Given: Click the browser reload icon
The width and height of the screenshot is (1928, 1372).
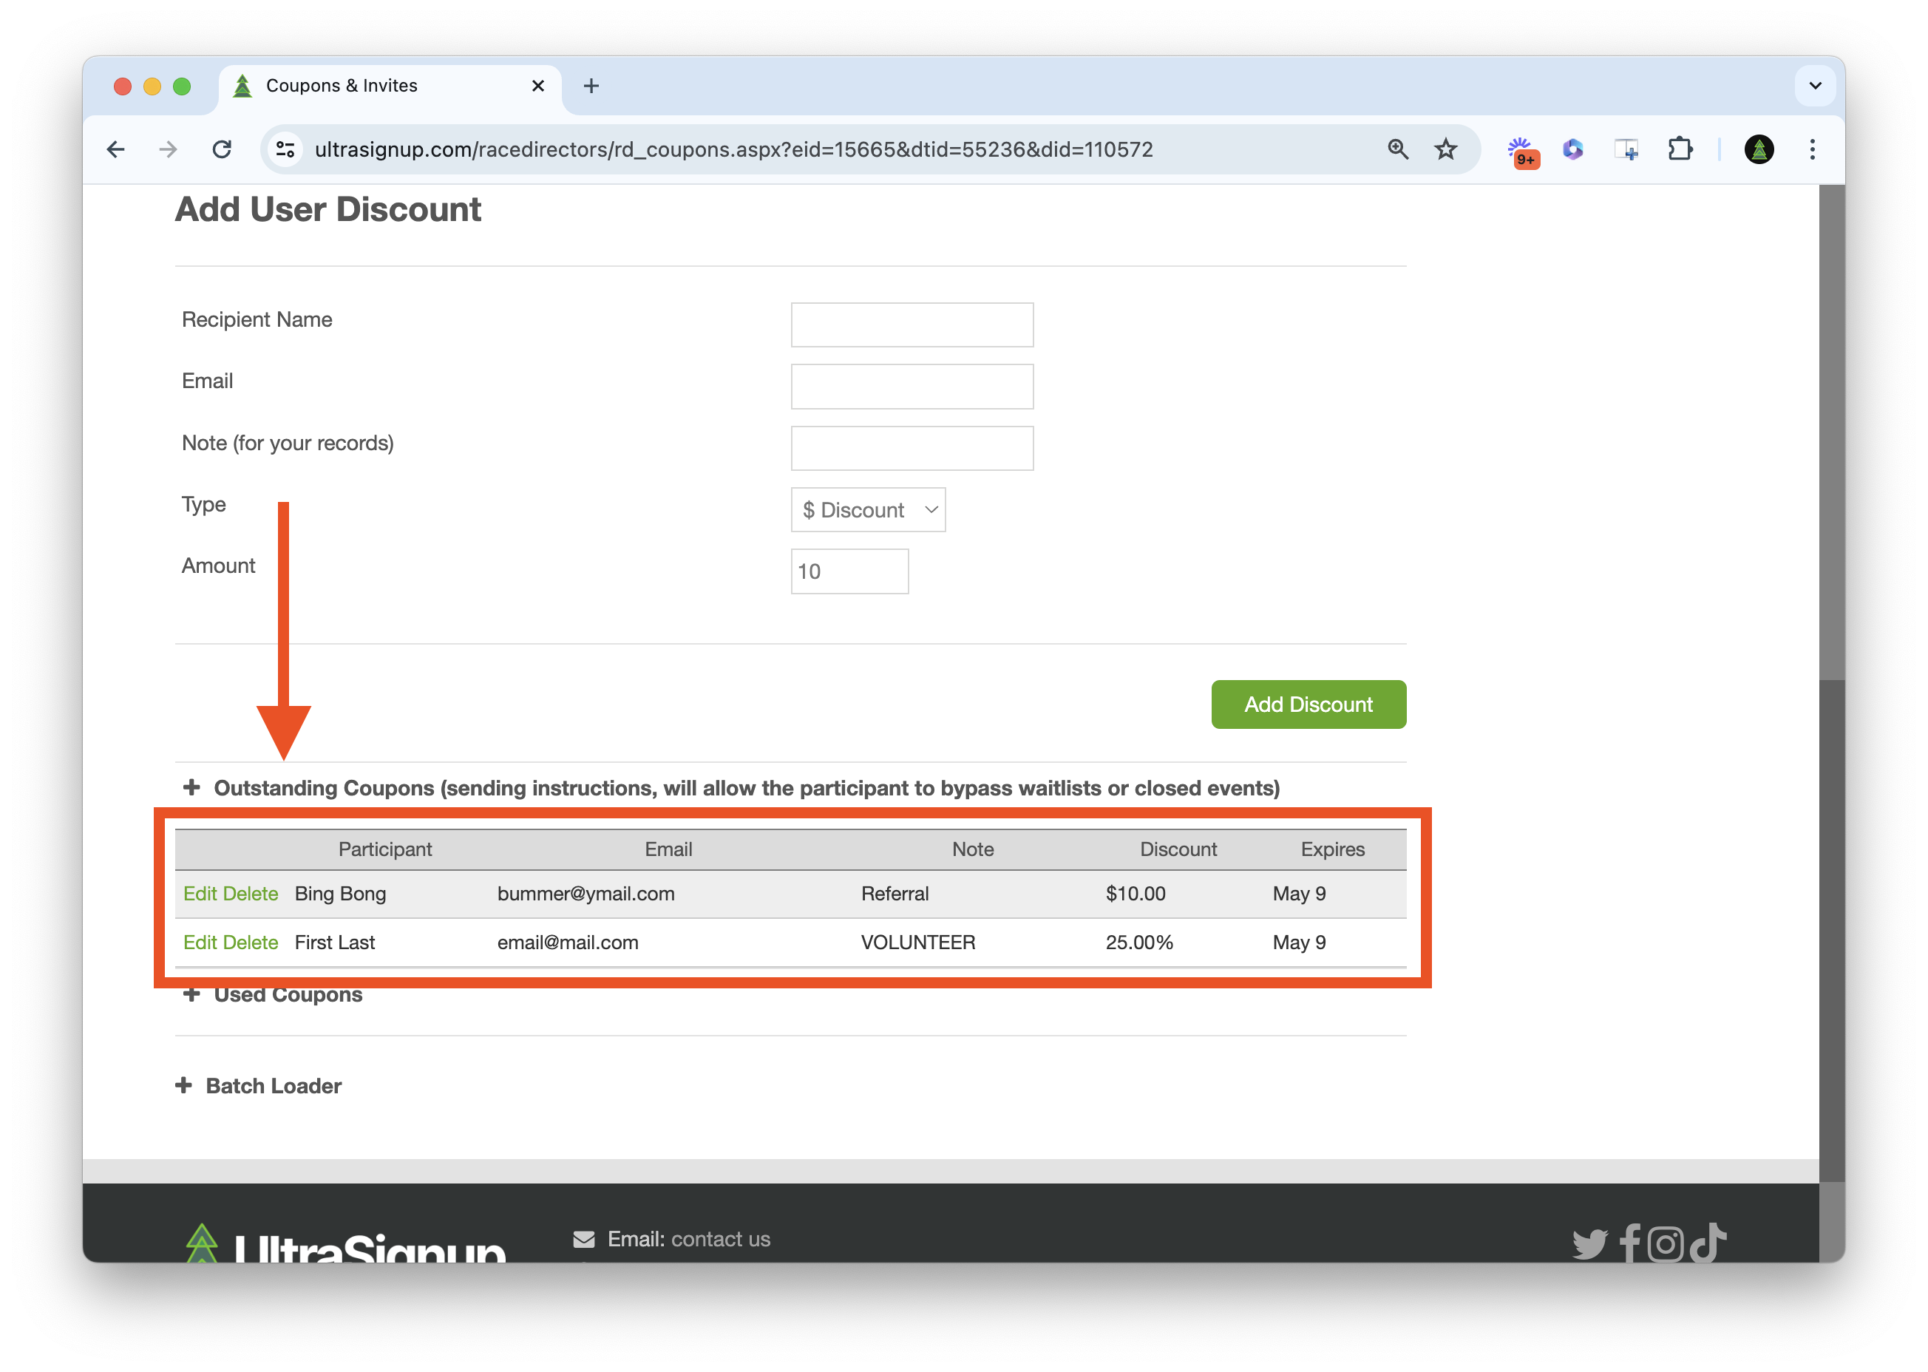Looking at the screenshot, I should pyautogui.click(x=221, y=149).
